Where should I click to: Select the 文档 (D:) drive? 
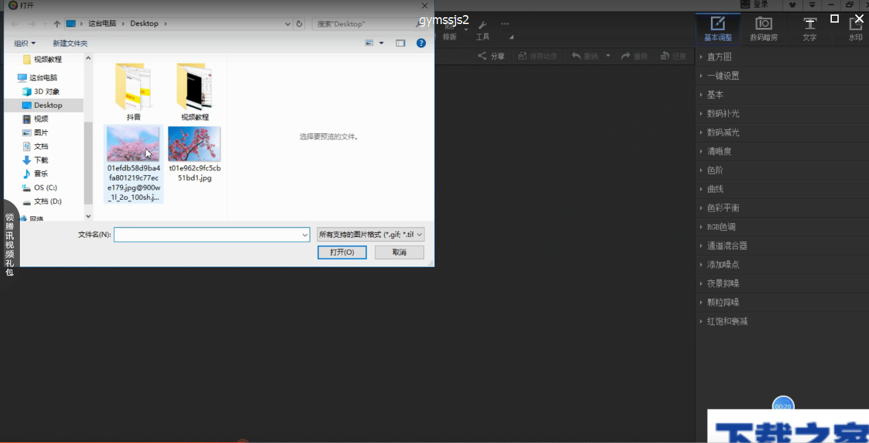47,201
